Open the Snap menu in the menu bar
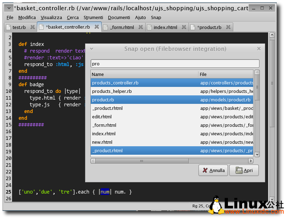Image resolution: width=285 pixels, height=219 pixels. tap(156, 17)
